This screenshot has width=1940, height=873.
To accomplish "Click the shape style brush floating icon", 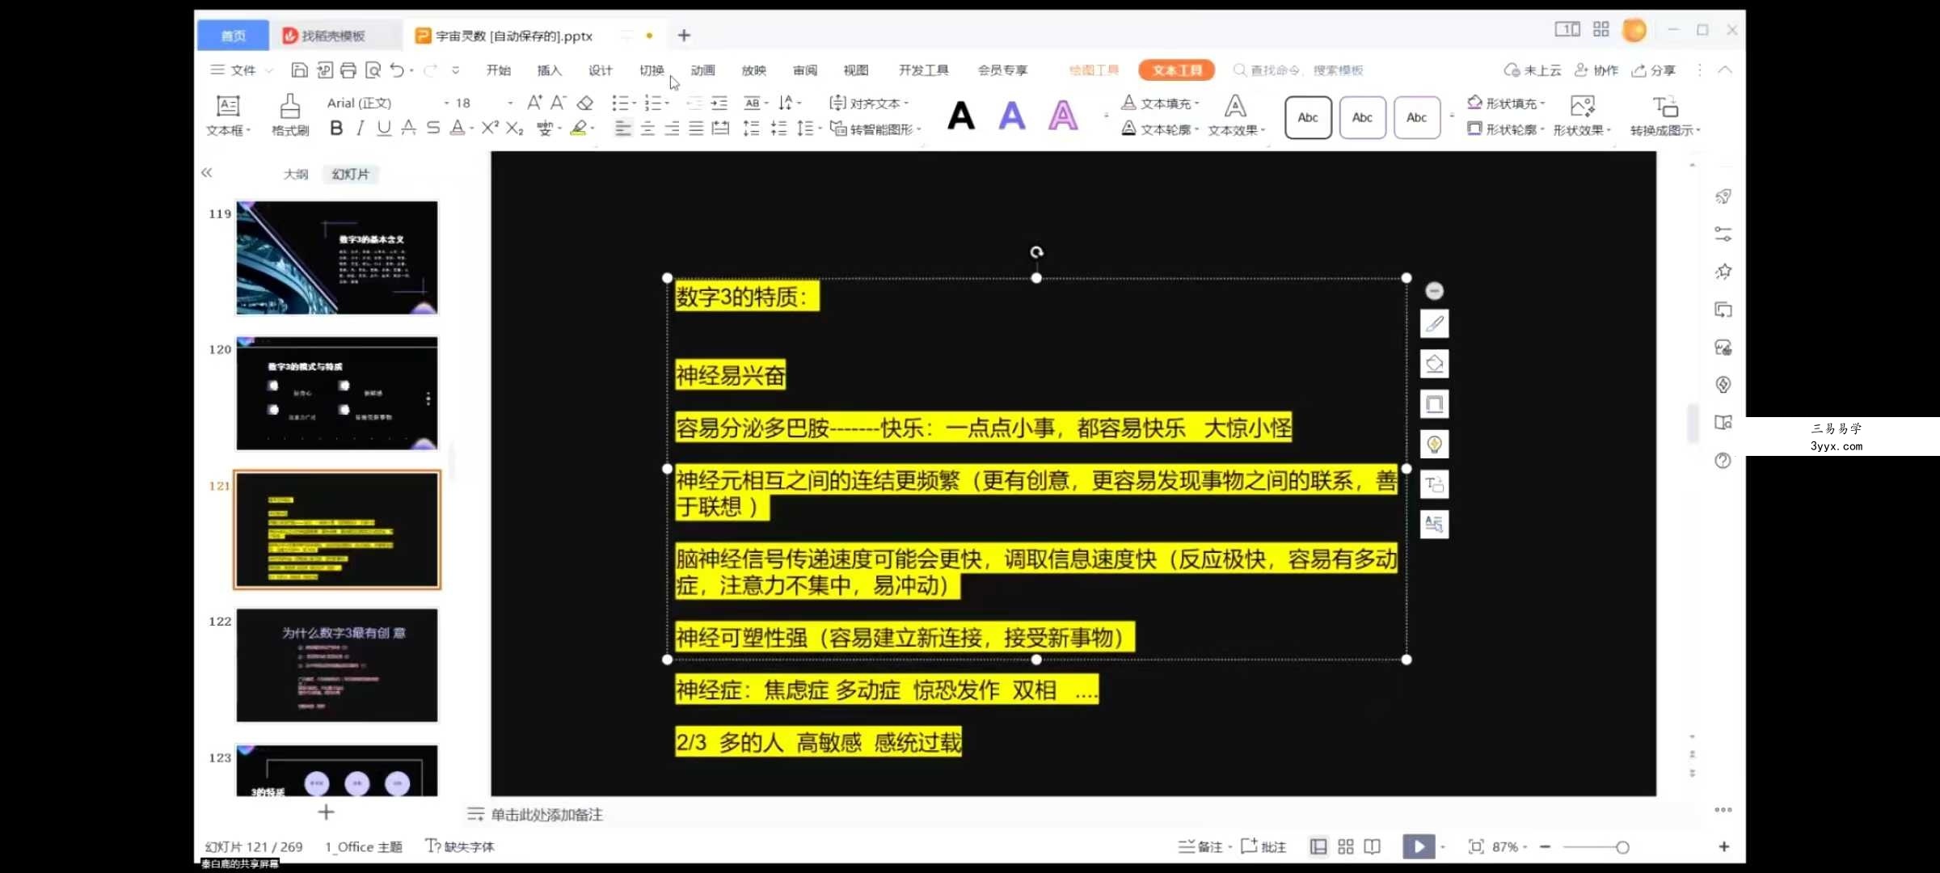I will coord(1435,324).
